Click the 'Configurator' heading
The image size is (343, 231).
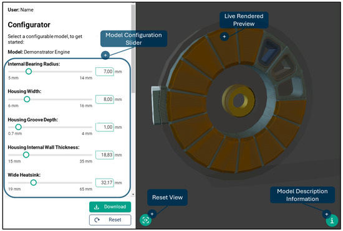click(29, 25)
